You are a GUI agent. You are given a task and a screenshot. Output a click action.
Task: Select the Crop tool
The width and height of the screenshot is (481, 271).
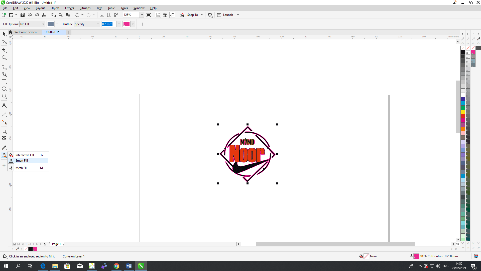[x=4, y=50]
